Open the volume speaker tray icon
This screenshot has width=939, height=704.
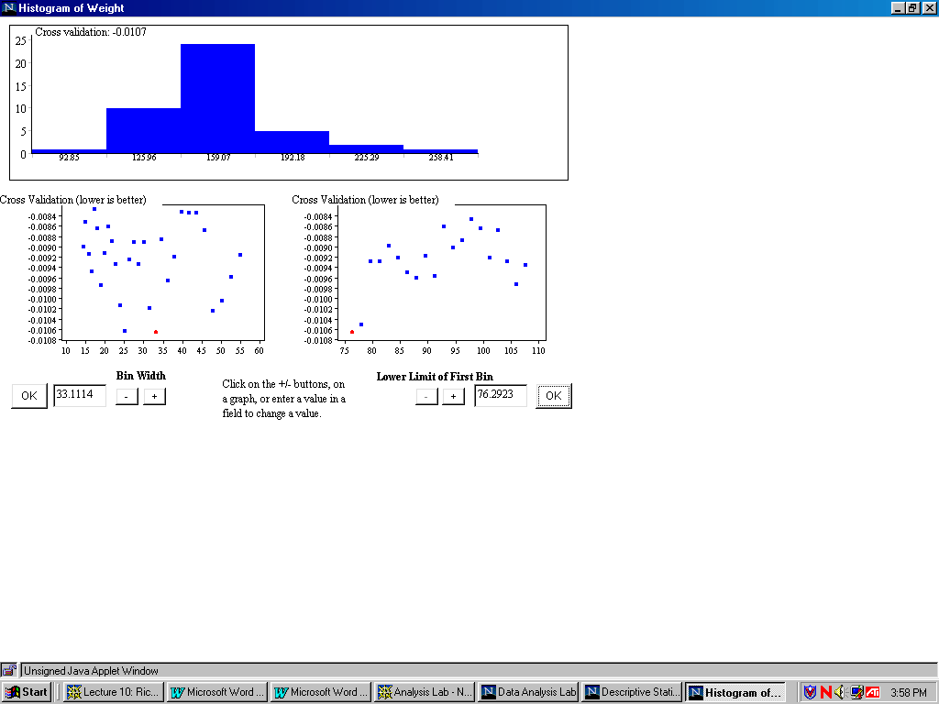pos(839,692)
